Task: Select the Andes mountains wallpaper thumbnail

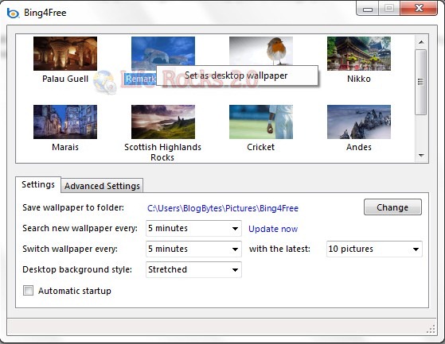Action: (x=359, y=122)
